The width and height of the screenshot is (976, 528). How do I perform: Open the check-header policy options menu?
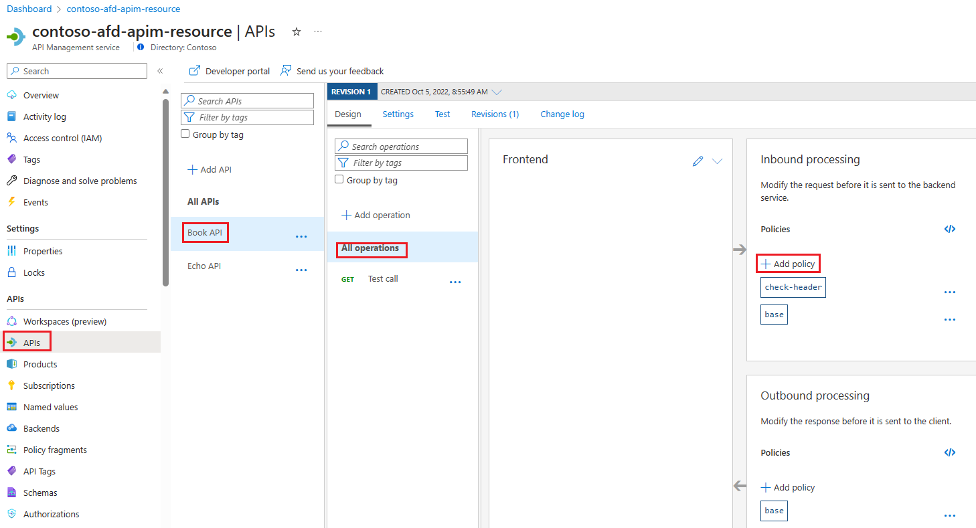(x=950, y=291)
